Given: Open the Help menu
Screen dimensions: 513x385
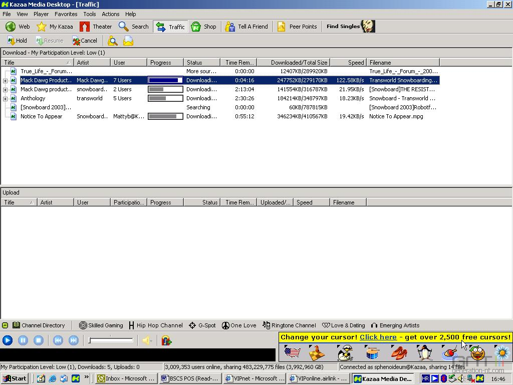Looking at the screenshot, I should [x=130, y=14].
